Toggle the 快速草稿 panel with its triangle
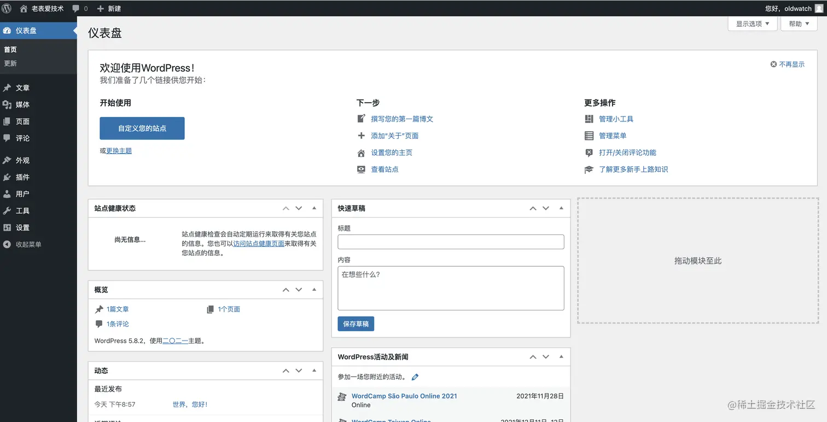Image resolution: width=827 pixels, height=422 pixels. [x=561, y=208]
